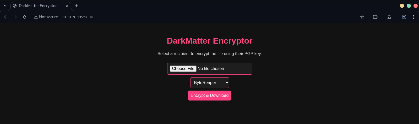Bookmark this page with the star icon

pos(362,17)
